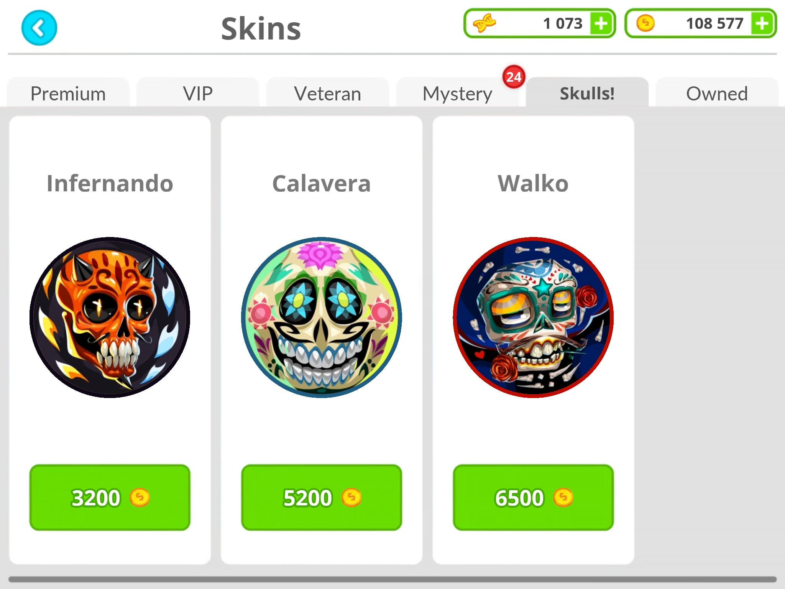Viewport: 785px width, 589px height.
Task: Open the Veteran tab
Action: click(x=328, y=93)
